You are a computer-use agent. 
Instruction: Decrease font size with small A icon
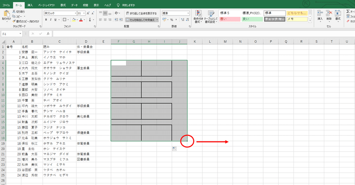tap(93, 13)
